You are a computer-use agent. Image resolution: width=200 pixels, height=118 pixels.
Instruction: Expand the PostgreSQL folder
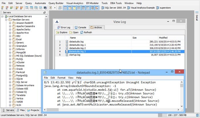tap(10, 76)
